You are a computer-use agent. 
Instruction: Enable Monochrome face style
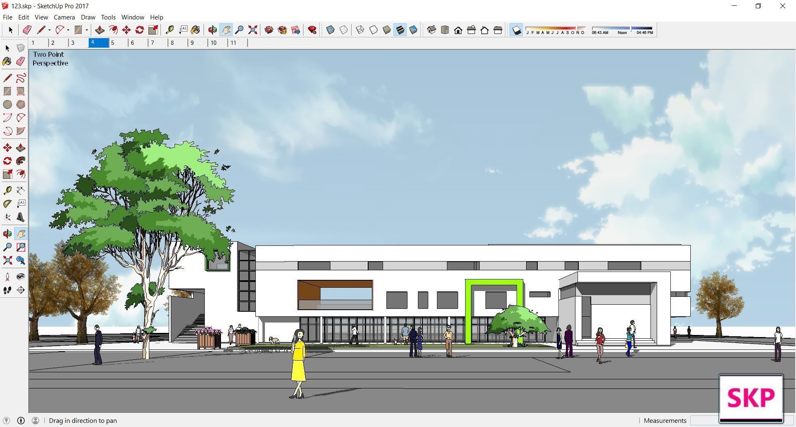coord(413,30)
